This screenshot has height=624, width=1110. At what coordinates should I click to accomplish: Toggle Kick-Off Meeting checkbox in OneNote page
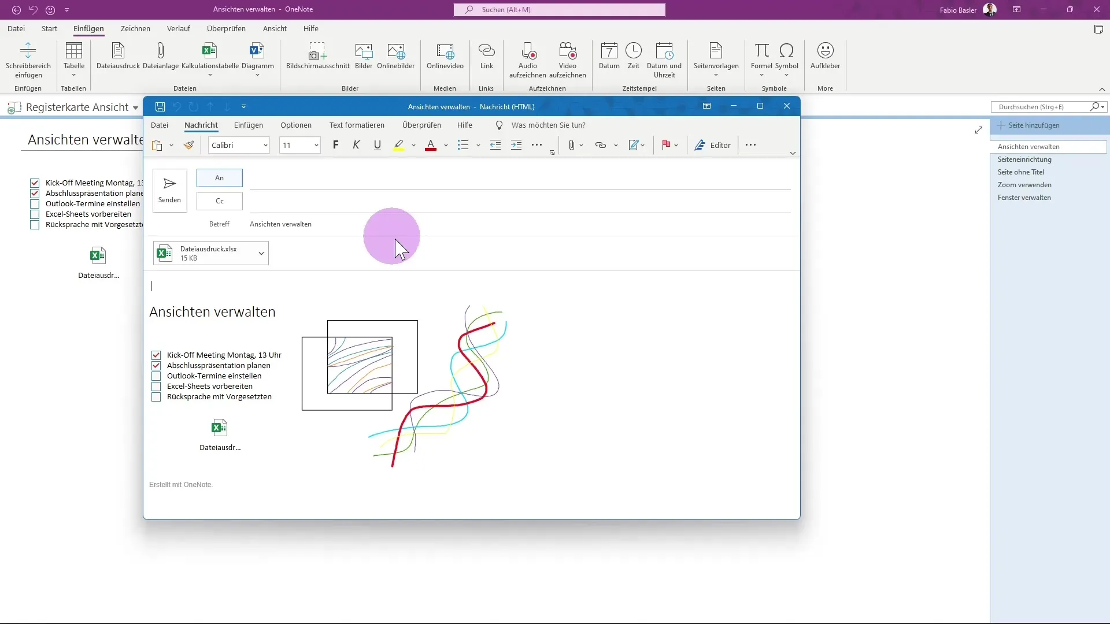click(35, 183)
